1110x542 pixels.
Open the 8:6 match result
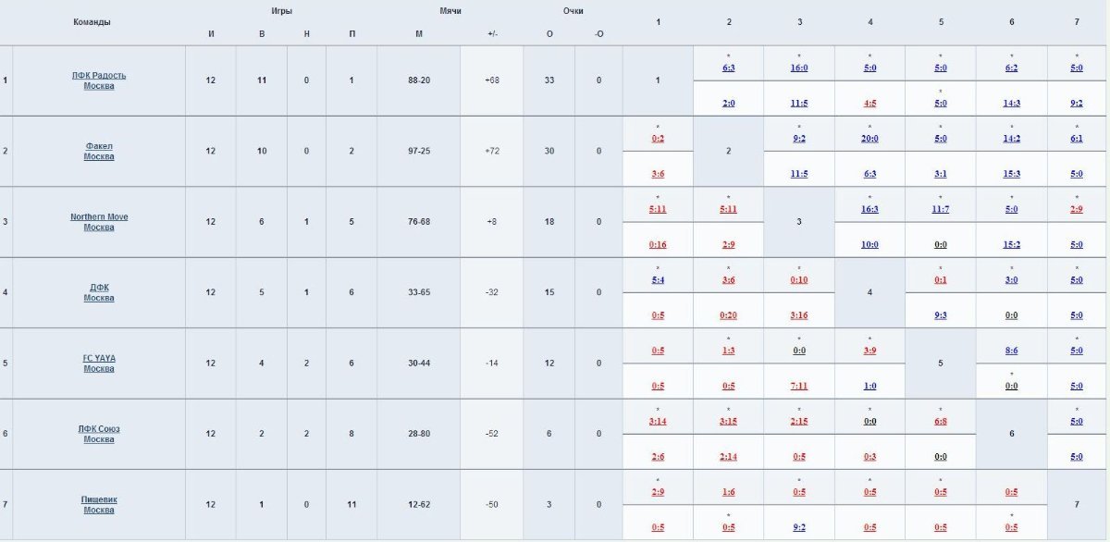[x=1011, y=351]
